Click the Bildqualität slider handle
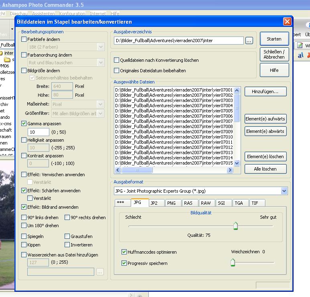The height and width of the screenshot is (297, 310). tap(235, 226)
